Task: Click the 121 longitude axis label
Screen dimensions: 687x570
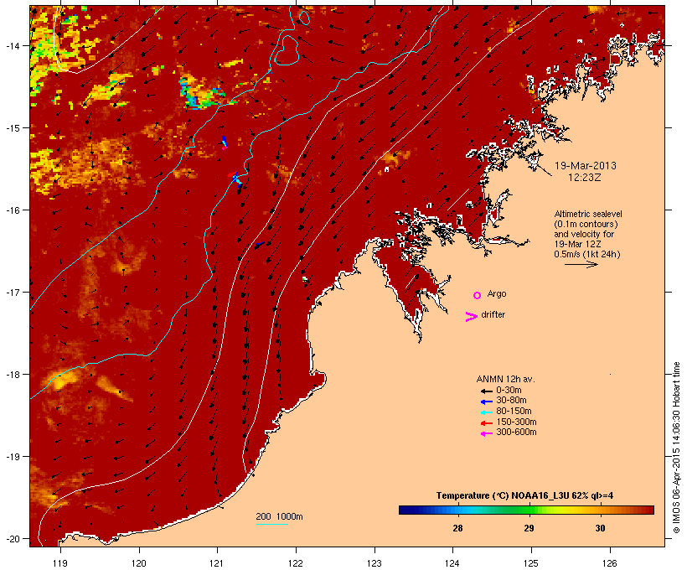Action: tap(217, 563)
